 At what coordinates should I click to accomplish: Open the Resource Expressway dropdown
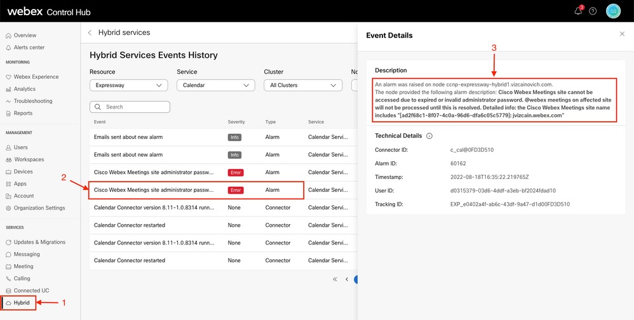(128, 85)
